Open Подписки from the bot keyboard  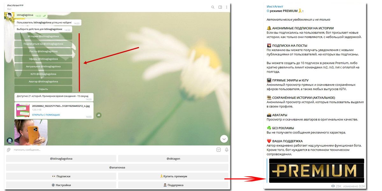click(x=61, y=176)
